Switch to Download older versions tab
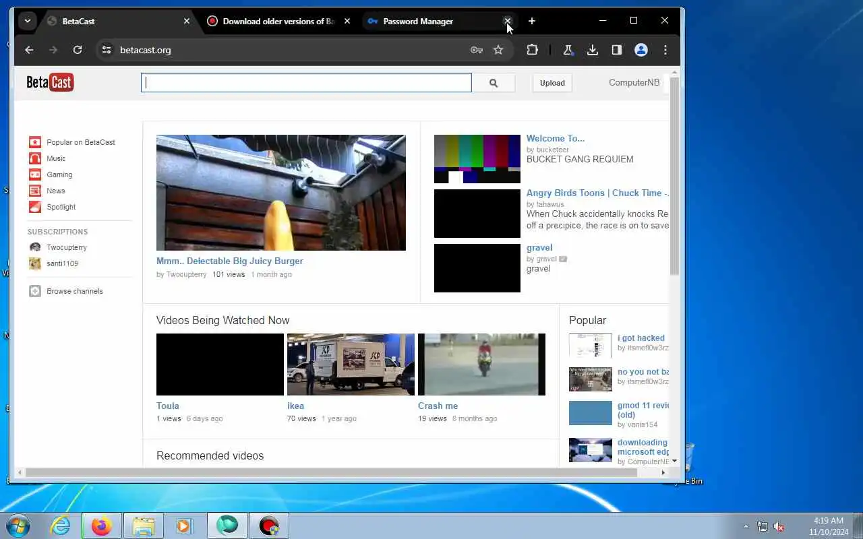 (x=278, y=21)
